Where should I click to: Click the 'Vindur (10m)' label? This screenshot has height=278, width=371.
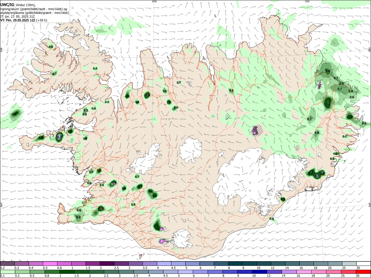(25, 5)
